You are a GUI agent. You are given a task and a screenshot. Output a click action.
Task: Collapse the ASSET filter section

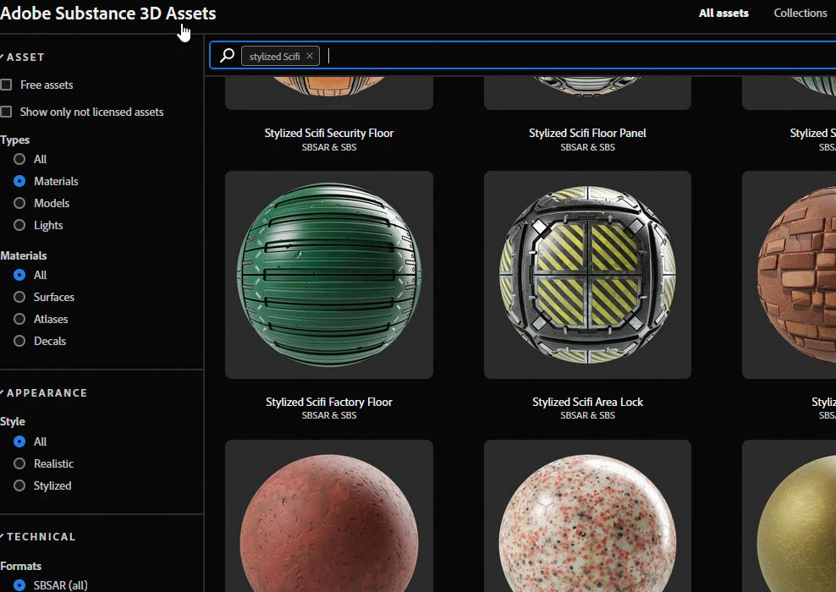click(22, 57)
